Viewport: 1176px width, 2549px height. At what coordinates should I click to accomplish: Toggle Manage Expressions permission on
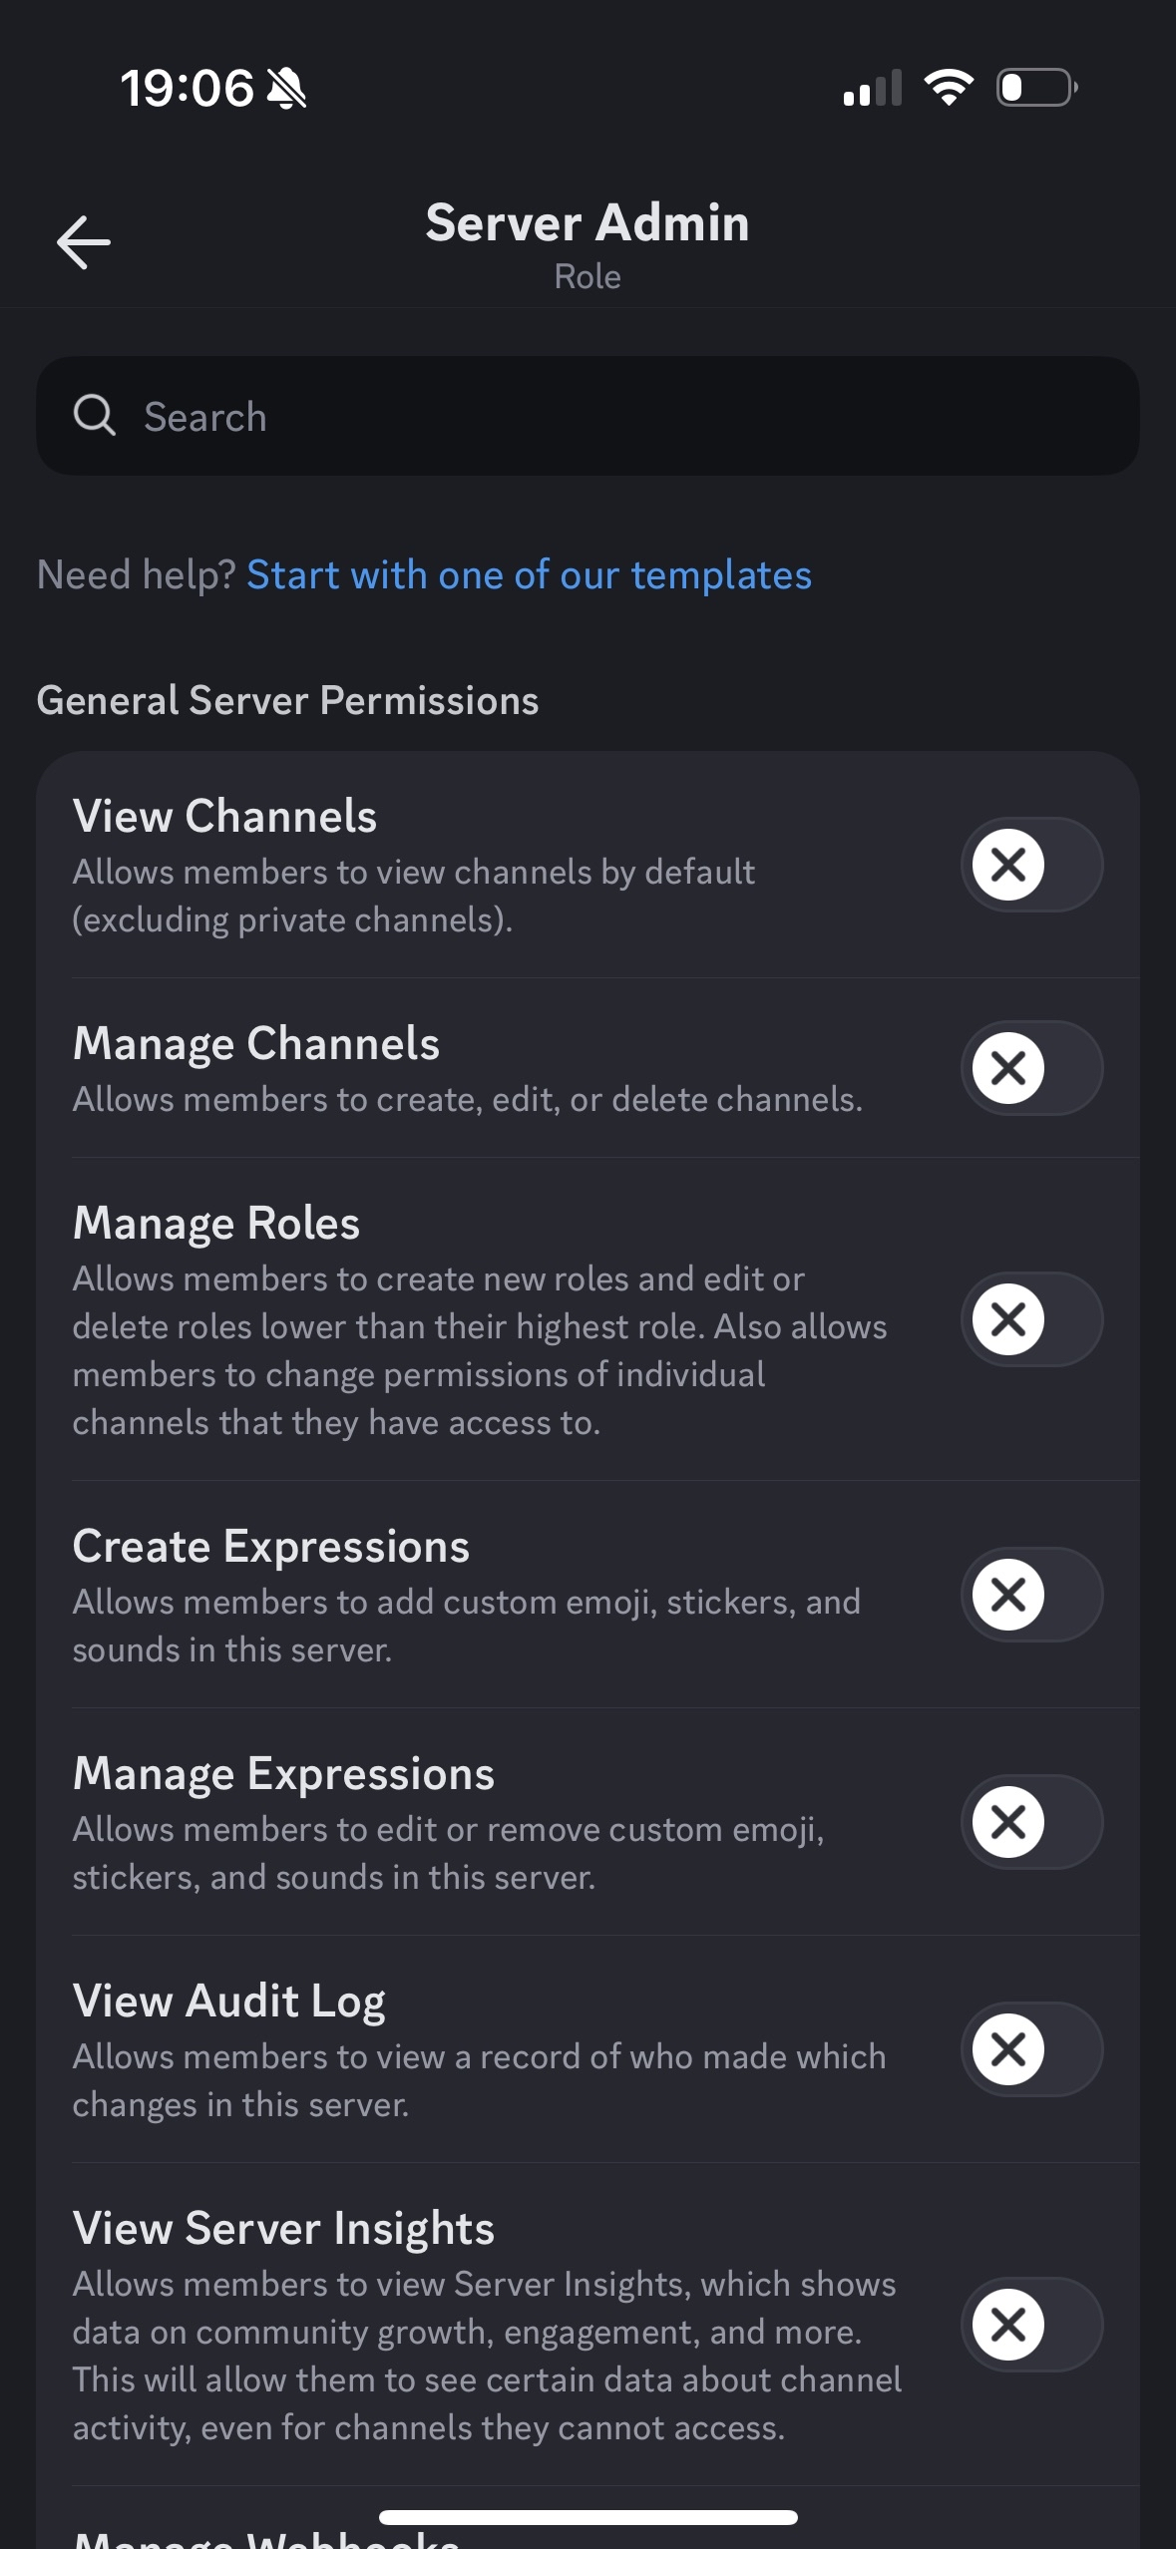(1031, 1822)
